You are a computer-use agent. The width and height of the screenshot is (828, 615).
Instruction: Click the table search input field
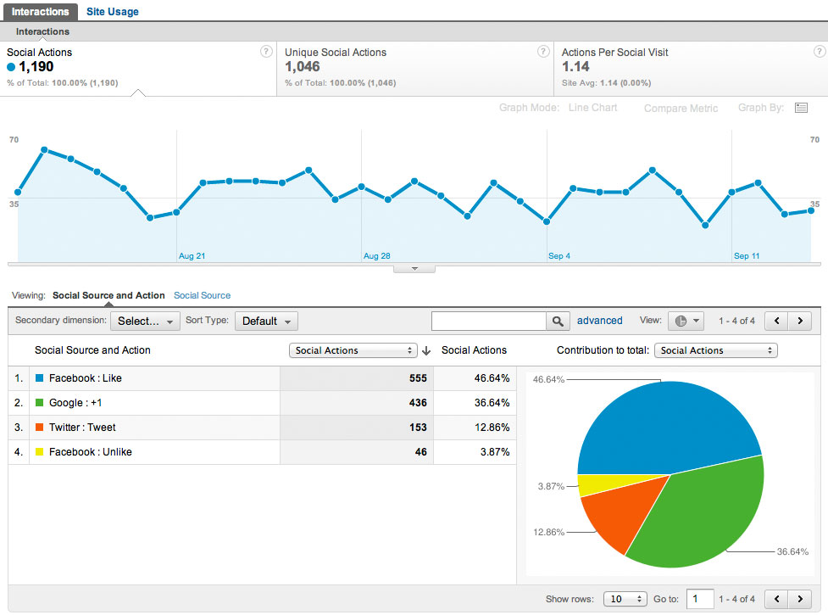[489, 321]
